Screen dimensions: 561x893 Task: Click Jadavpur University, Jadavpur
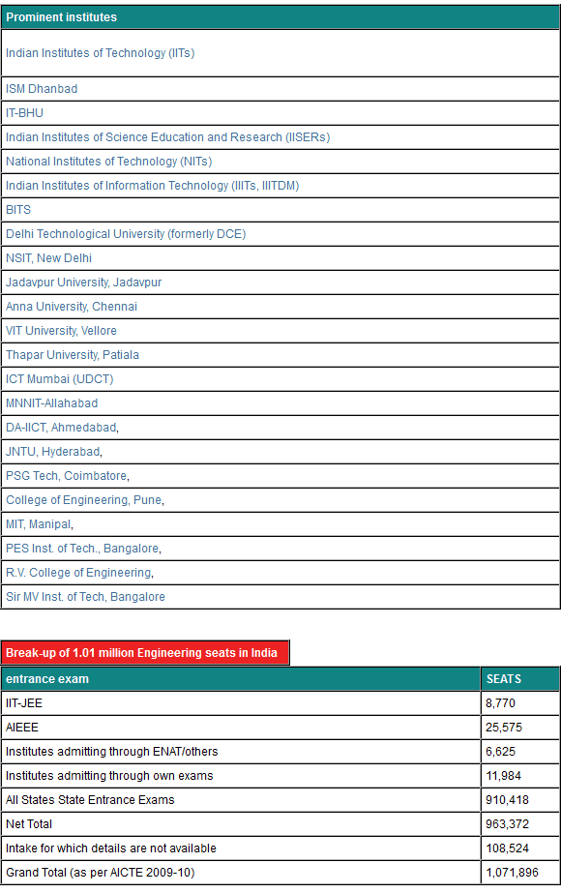coord(84,283)
